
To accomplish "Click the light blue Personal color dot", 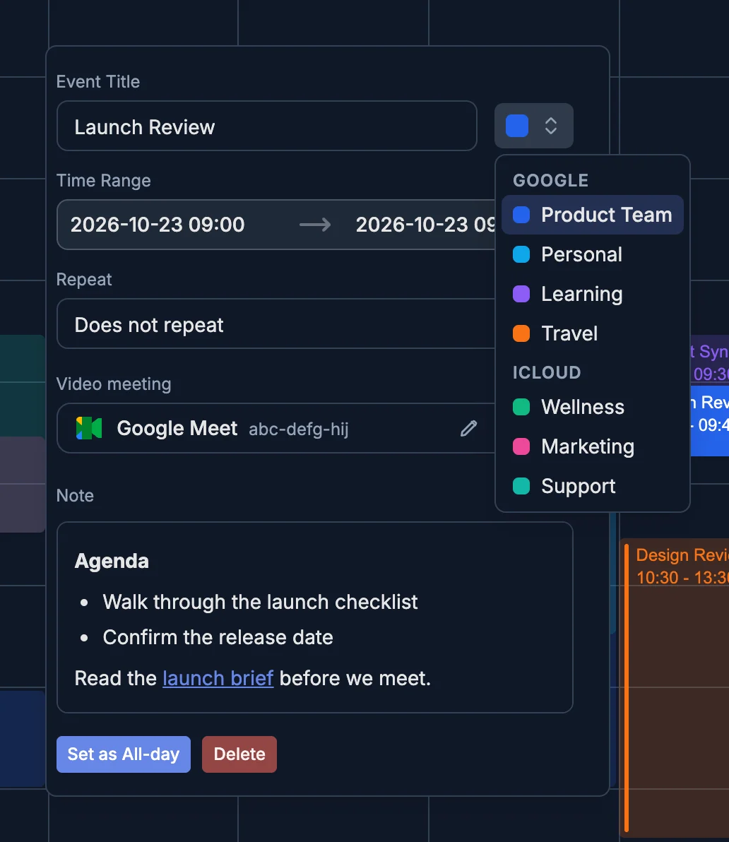I will coord(521,254).
